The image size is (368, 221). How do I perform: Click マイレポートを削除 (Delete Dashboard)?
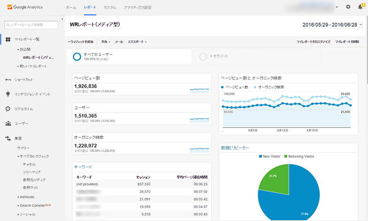coord(347,42)
